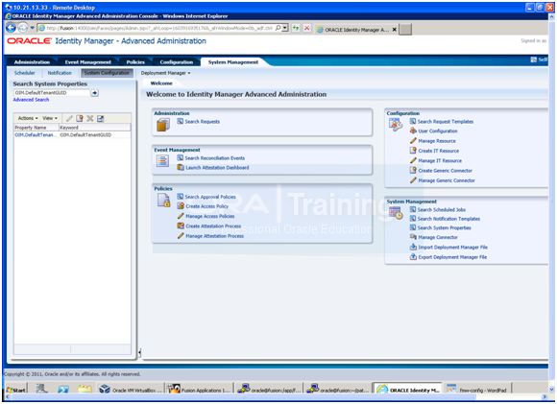The width and height of the screenshot is (557, 404).
Task: Open Export Deployment Manager File link
Action: 452,257
